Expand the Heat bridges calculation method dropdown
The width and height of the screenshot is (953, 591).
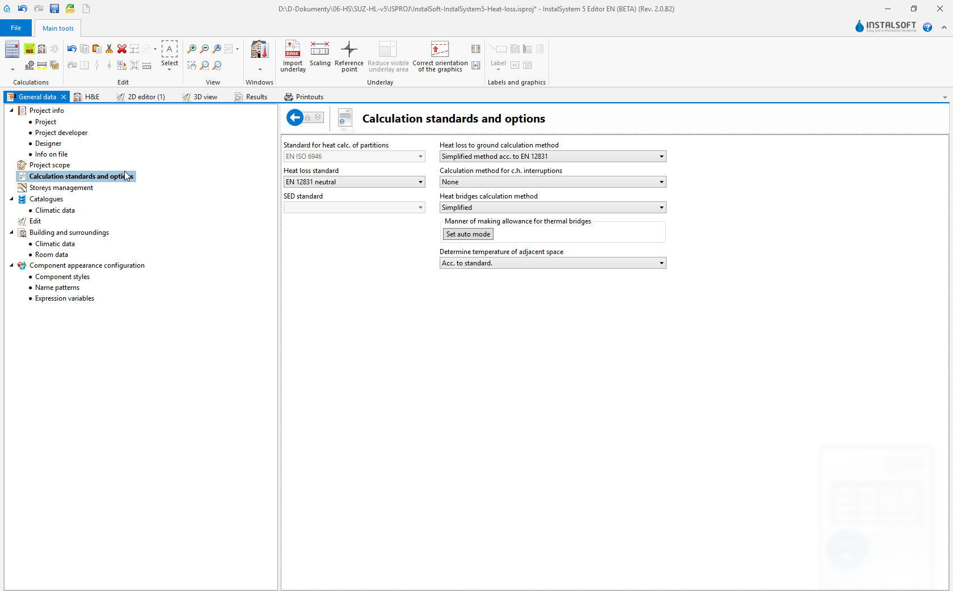tap(661, 208)
